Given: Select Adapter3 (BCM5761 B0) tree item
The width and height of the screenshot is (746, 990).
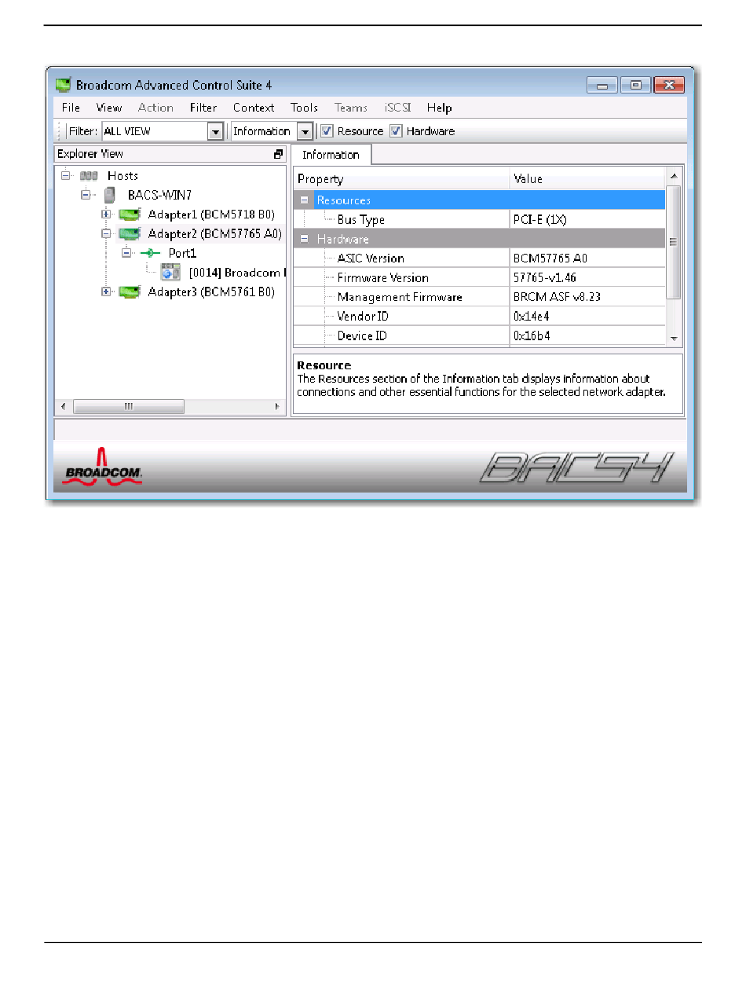Looking at the screenshot, I should click(x=211, y=292).
